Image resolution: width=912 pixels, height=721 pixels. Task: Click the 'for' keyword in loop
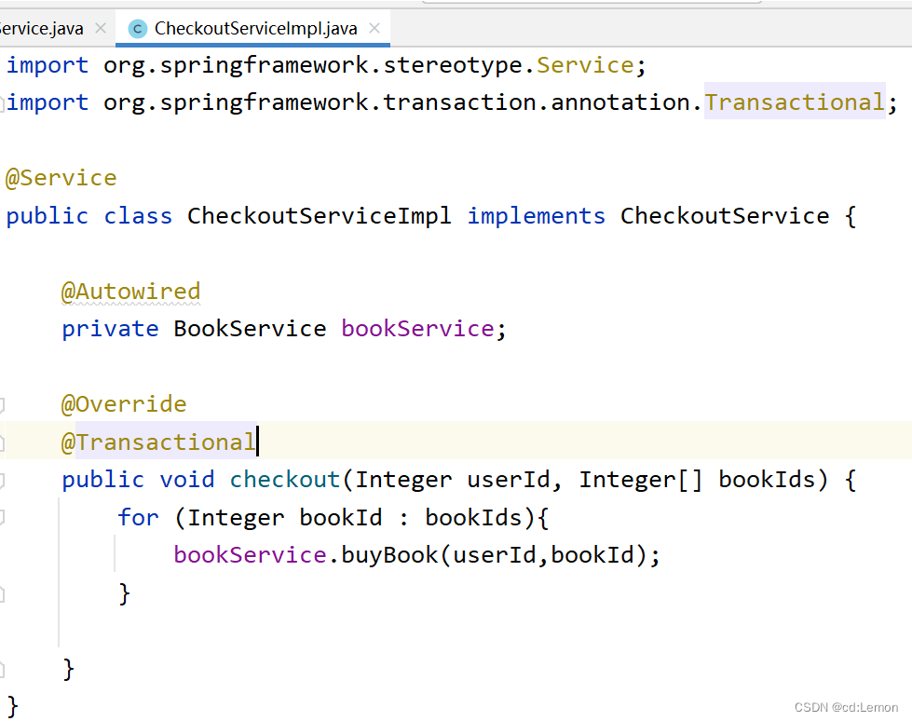click(x=138, y=517)
